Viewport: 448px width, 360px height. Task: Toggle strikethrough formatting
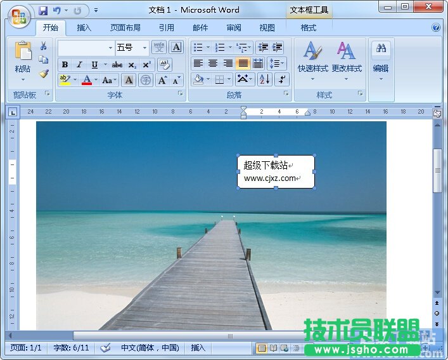click(x=117, y=65)
